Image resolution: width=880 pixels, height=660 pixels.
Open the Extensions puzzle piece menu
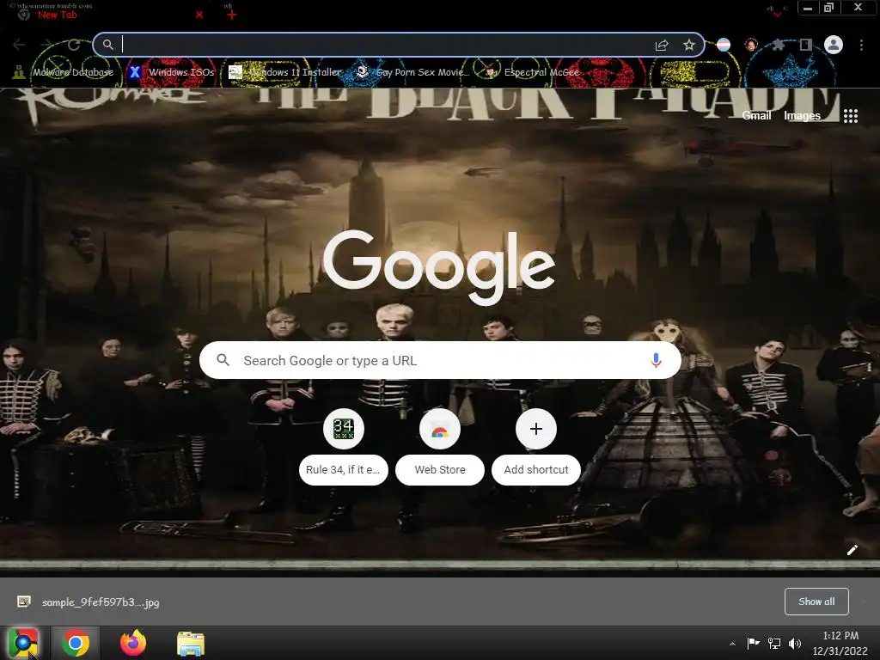(779, 45)
